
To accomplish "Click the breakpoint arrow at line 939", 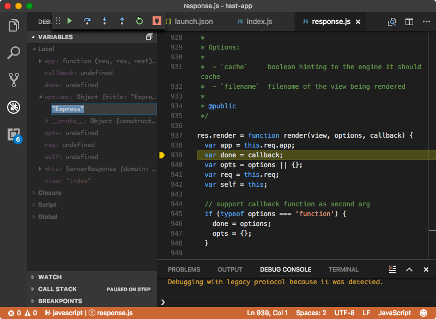I will 162,155.
